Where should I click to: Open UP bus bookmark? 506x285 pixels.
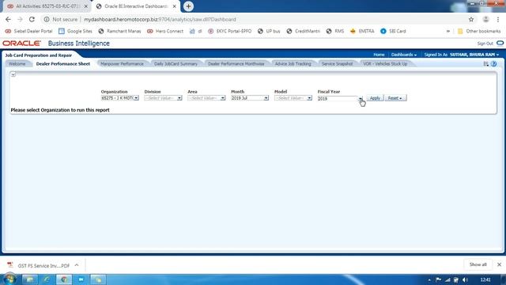coord(269,31)
